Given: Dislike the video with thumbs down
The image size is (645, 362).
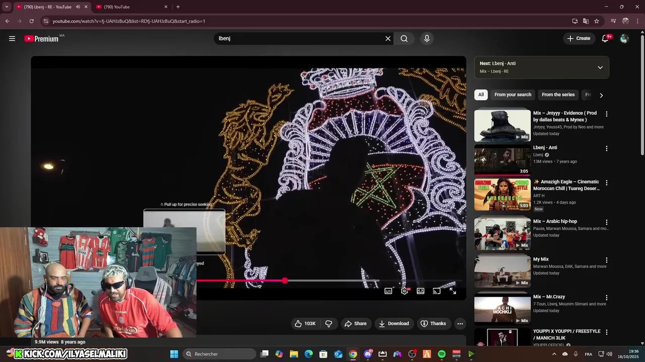Looking at the screenshot, I should 329,323.
